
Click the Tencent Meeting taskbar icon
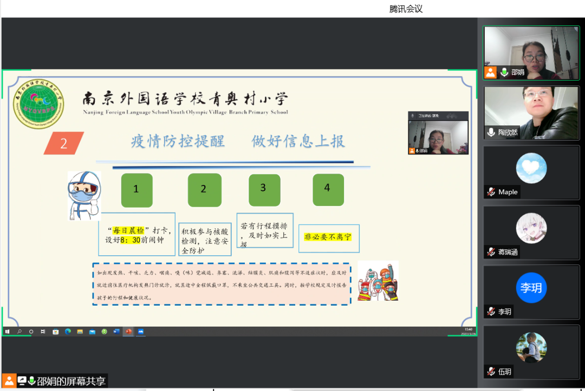[x=141, y=332]
